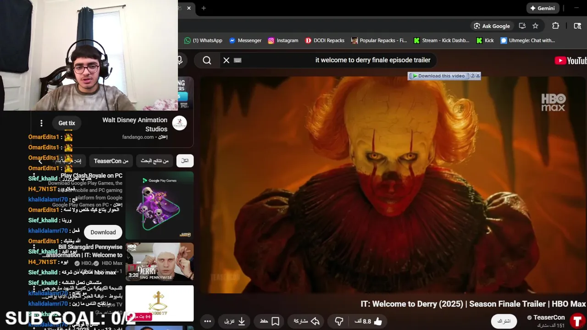Open the Popular Repacks bookmark
587x330 pixels.
[x=379, y=40]
